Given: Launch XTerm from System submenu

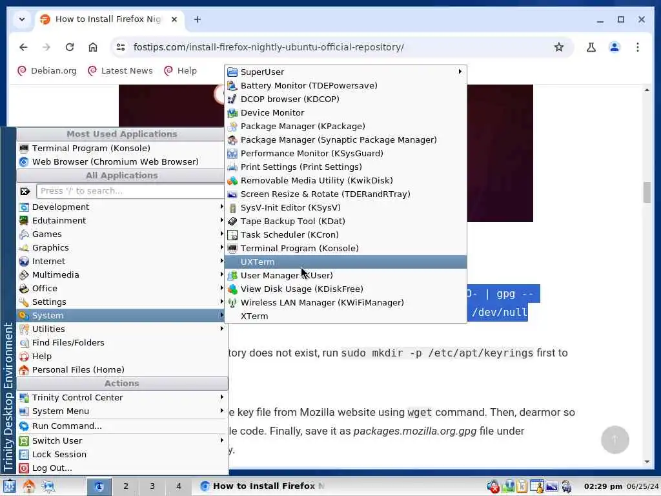Looking at the screenshot, I should click(x=345, y=316).
